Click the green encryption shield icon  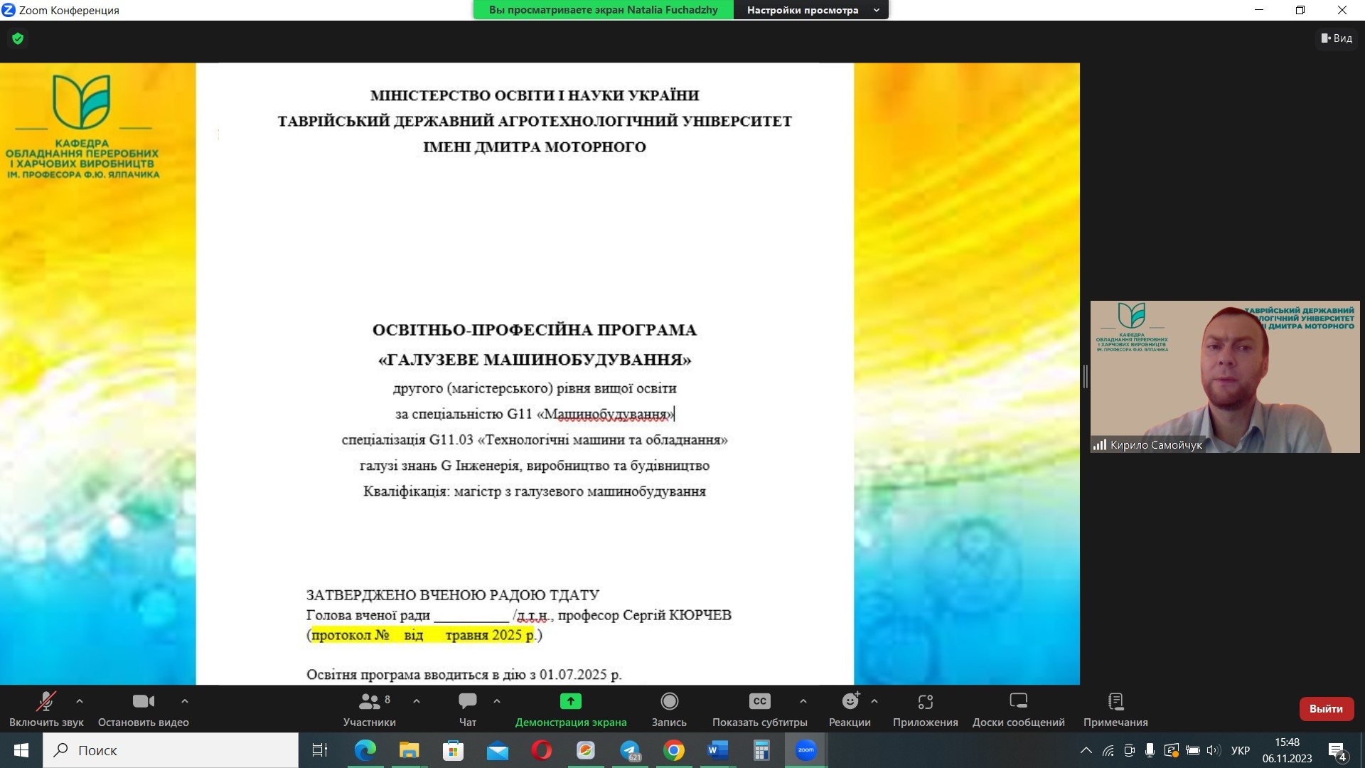pyautogui.click(x=18, y=38)
